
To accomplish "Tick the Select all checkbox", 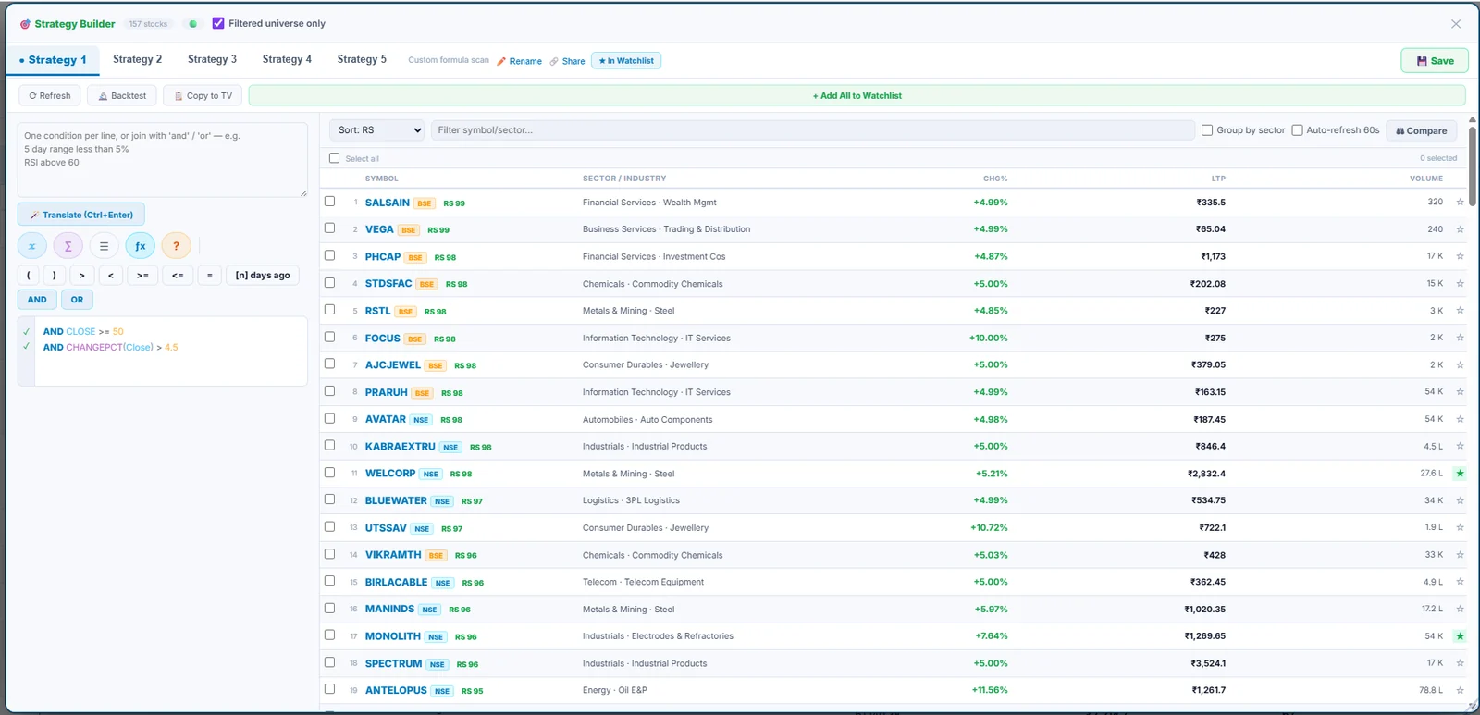I will 335,158.
